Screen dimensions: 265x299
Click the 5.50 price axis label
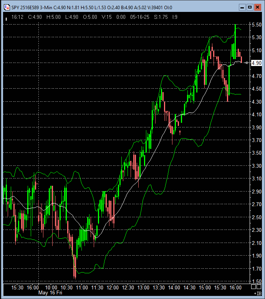click(x=257, y=25)
